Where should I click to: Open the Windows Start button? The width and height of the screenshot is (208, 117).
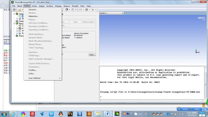point(4,114)
